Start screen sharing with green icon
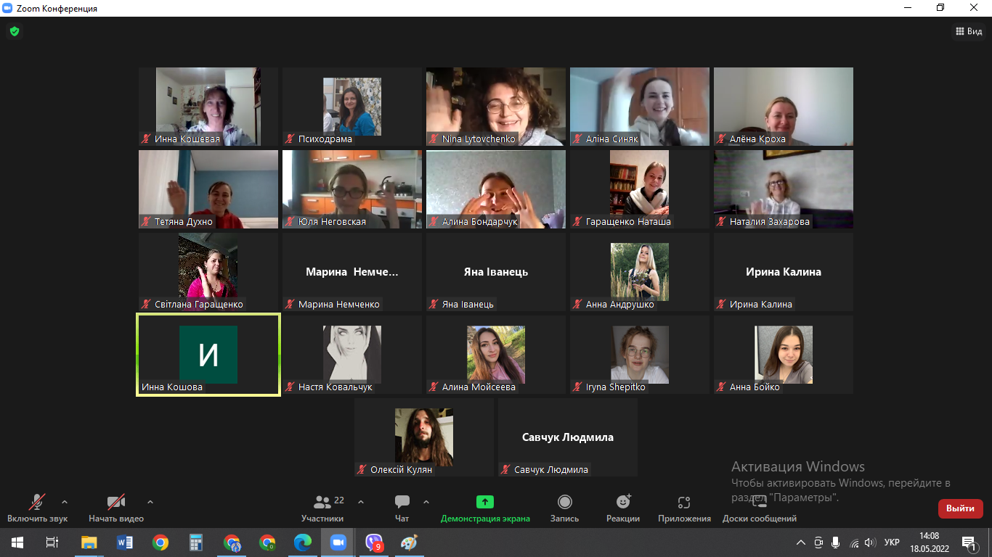 tap(484, 502)
